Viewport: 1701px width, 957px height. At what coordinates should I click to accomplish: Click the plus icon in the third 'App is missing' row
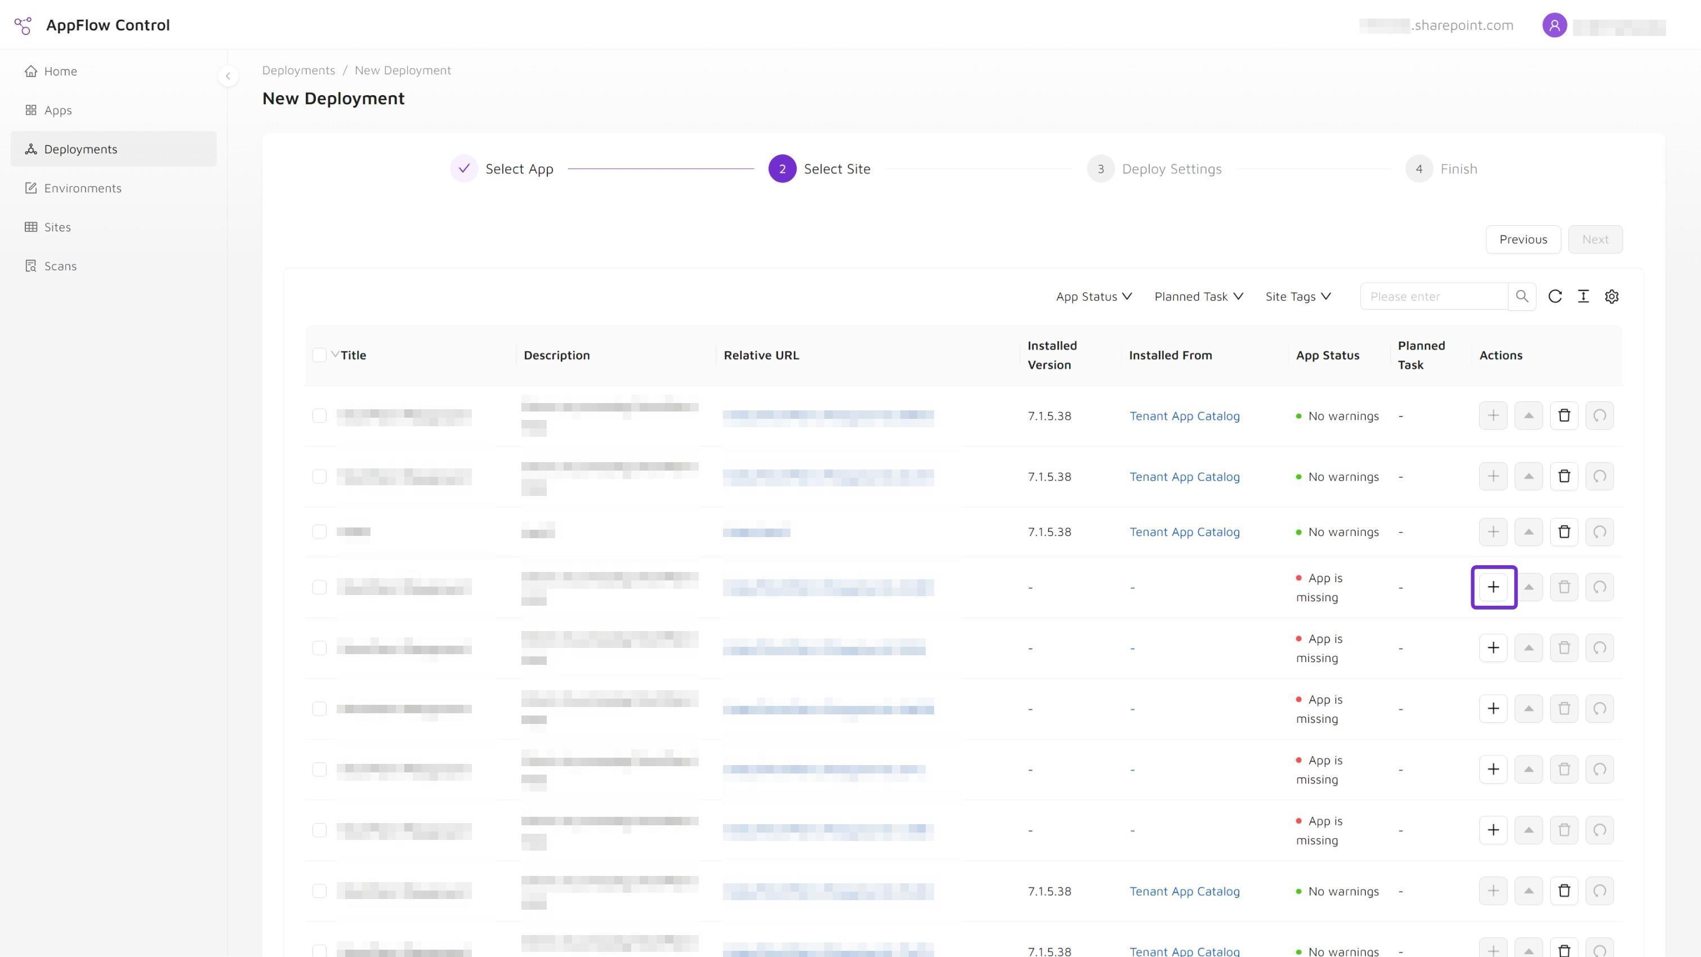click(1493, 709)
